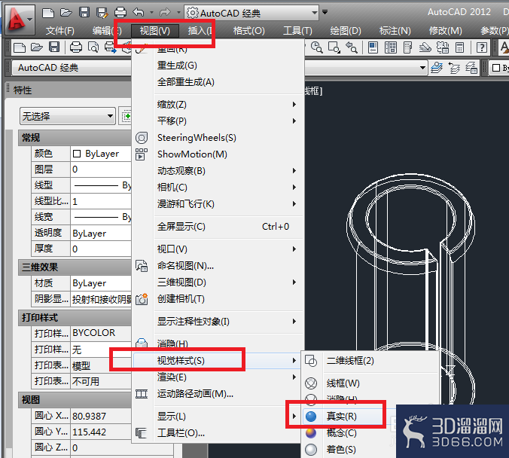509x458 pixels.
Task: Open the Properties palette icon in the toolbar
Action: tap(373, 47)
